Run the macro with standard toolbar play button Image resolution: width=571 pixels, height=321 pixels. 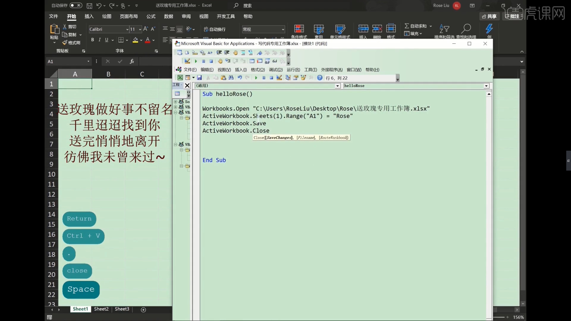pos(256,78)
